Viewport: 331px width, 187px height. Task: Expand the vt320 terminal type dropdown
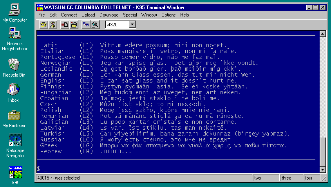point(132,25)
